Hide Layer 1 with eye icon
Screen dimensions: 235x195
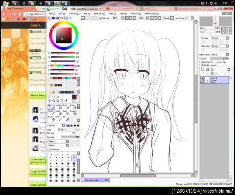pyautogui.click(x=202, y=78)
